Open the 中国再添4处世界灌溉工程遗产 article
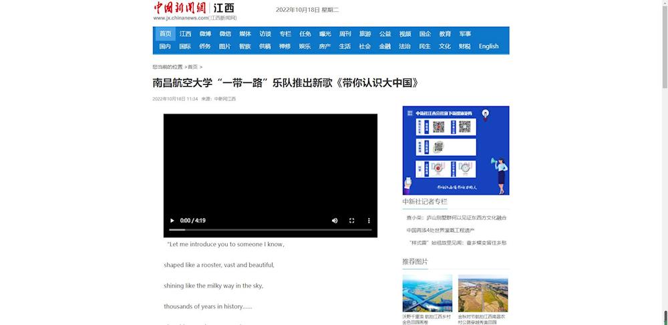The height and width of the screenshot is (325, 668). tap(440, 230)
